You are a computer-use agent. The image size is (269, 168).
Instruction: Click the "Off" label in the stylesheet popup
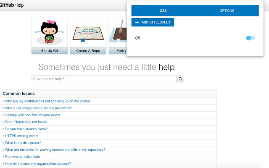point(137,38)
